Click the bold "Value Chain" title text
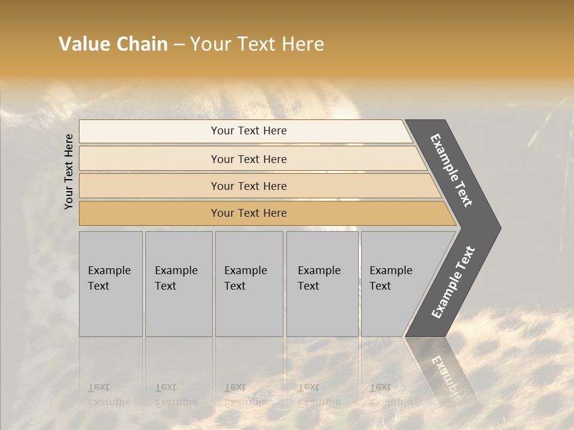Viewport: 574px width, 430px height. (113, 44)
